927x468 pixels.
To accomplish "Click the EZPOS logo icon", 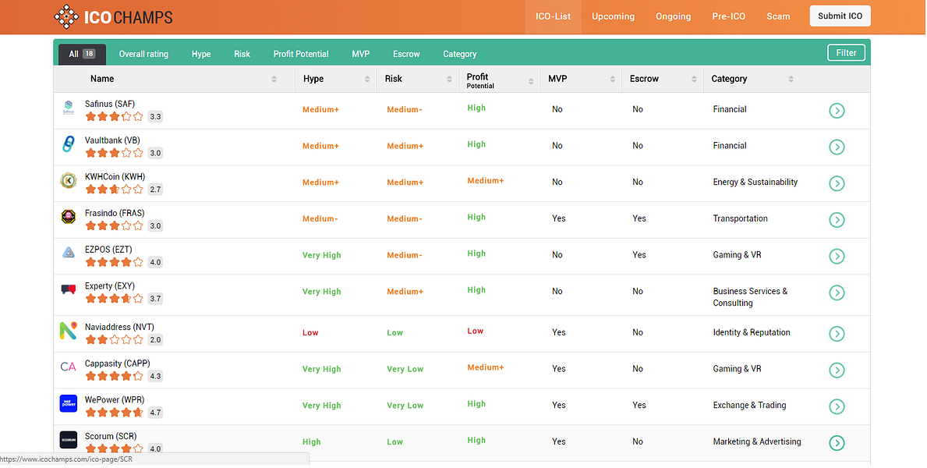I will click(69, 253).
